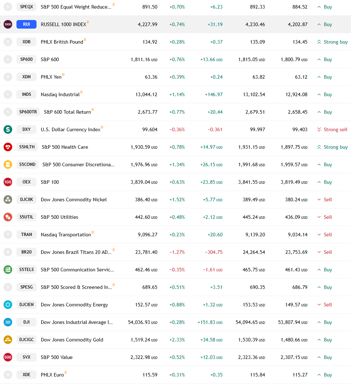Click the Dow Jones Commodity Gold icon
This screenshot has height=384, width=351.
[8, 340]
